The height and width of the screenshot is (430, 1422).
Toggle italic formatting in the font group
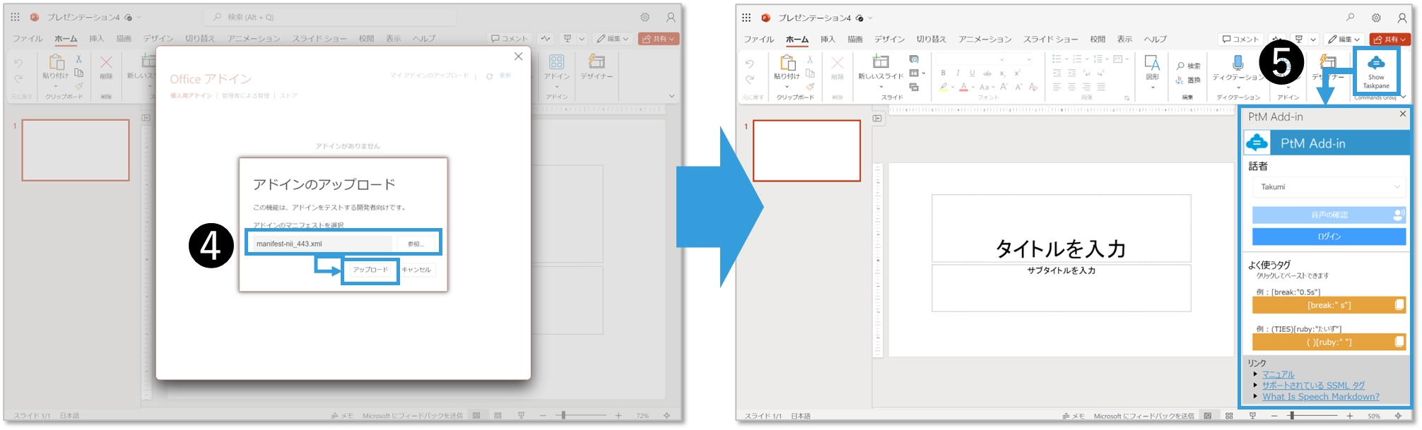(958, 73)
